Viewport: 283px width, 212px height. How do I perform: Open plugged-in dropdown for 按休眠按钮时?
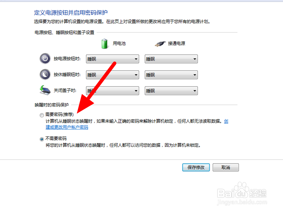(171, 75)
